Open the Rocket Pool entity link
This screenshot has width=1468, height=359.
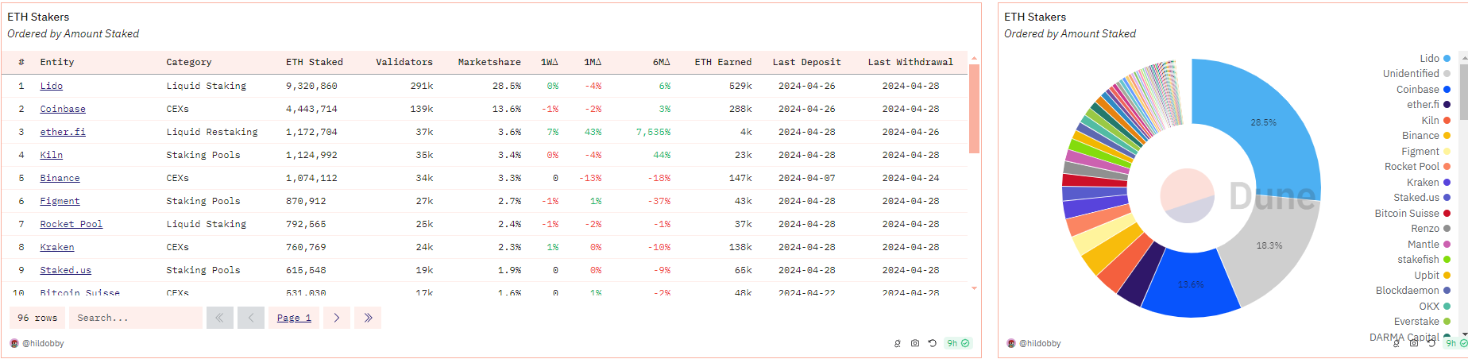tap(71, 224)
